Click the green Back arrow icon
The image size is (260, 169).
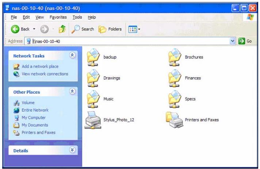pos(15,29)
